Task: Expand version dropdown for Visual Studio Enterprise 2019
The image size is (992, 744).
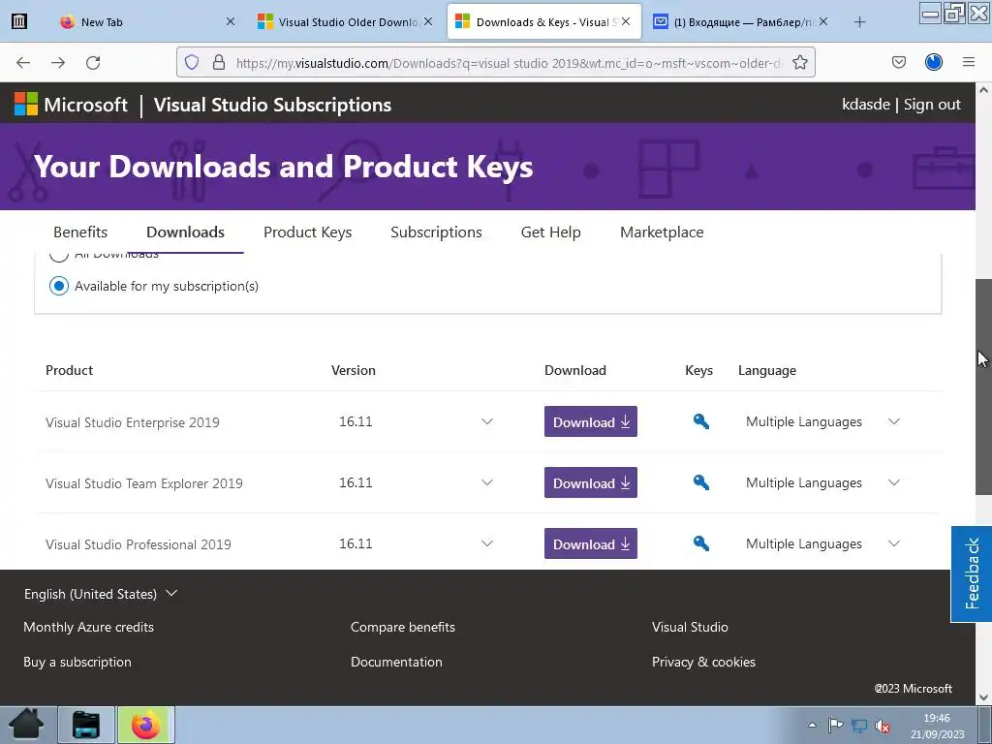Action: tap(486, 421)
